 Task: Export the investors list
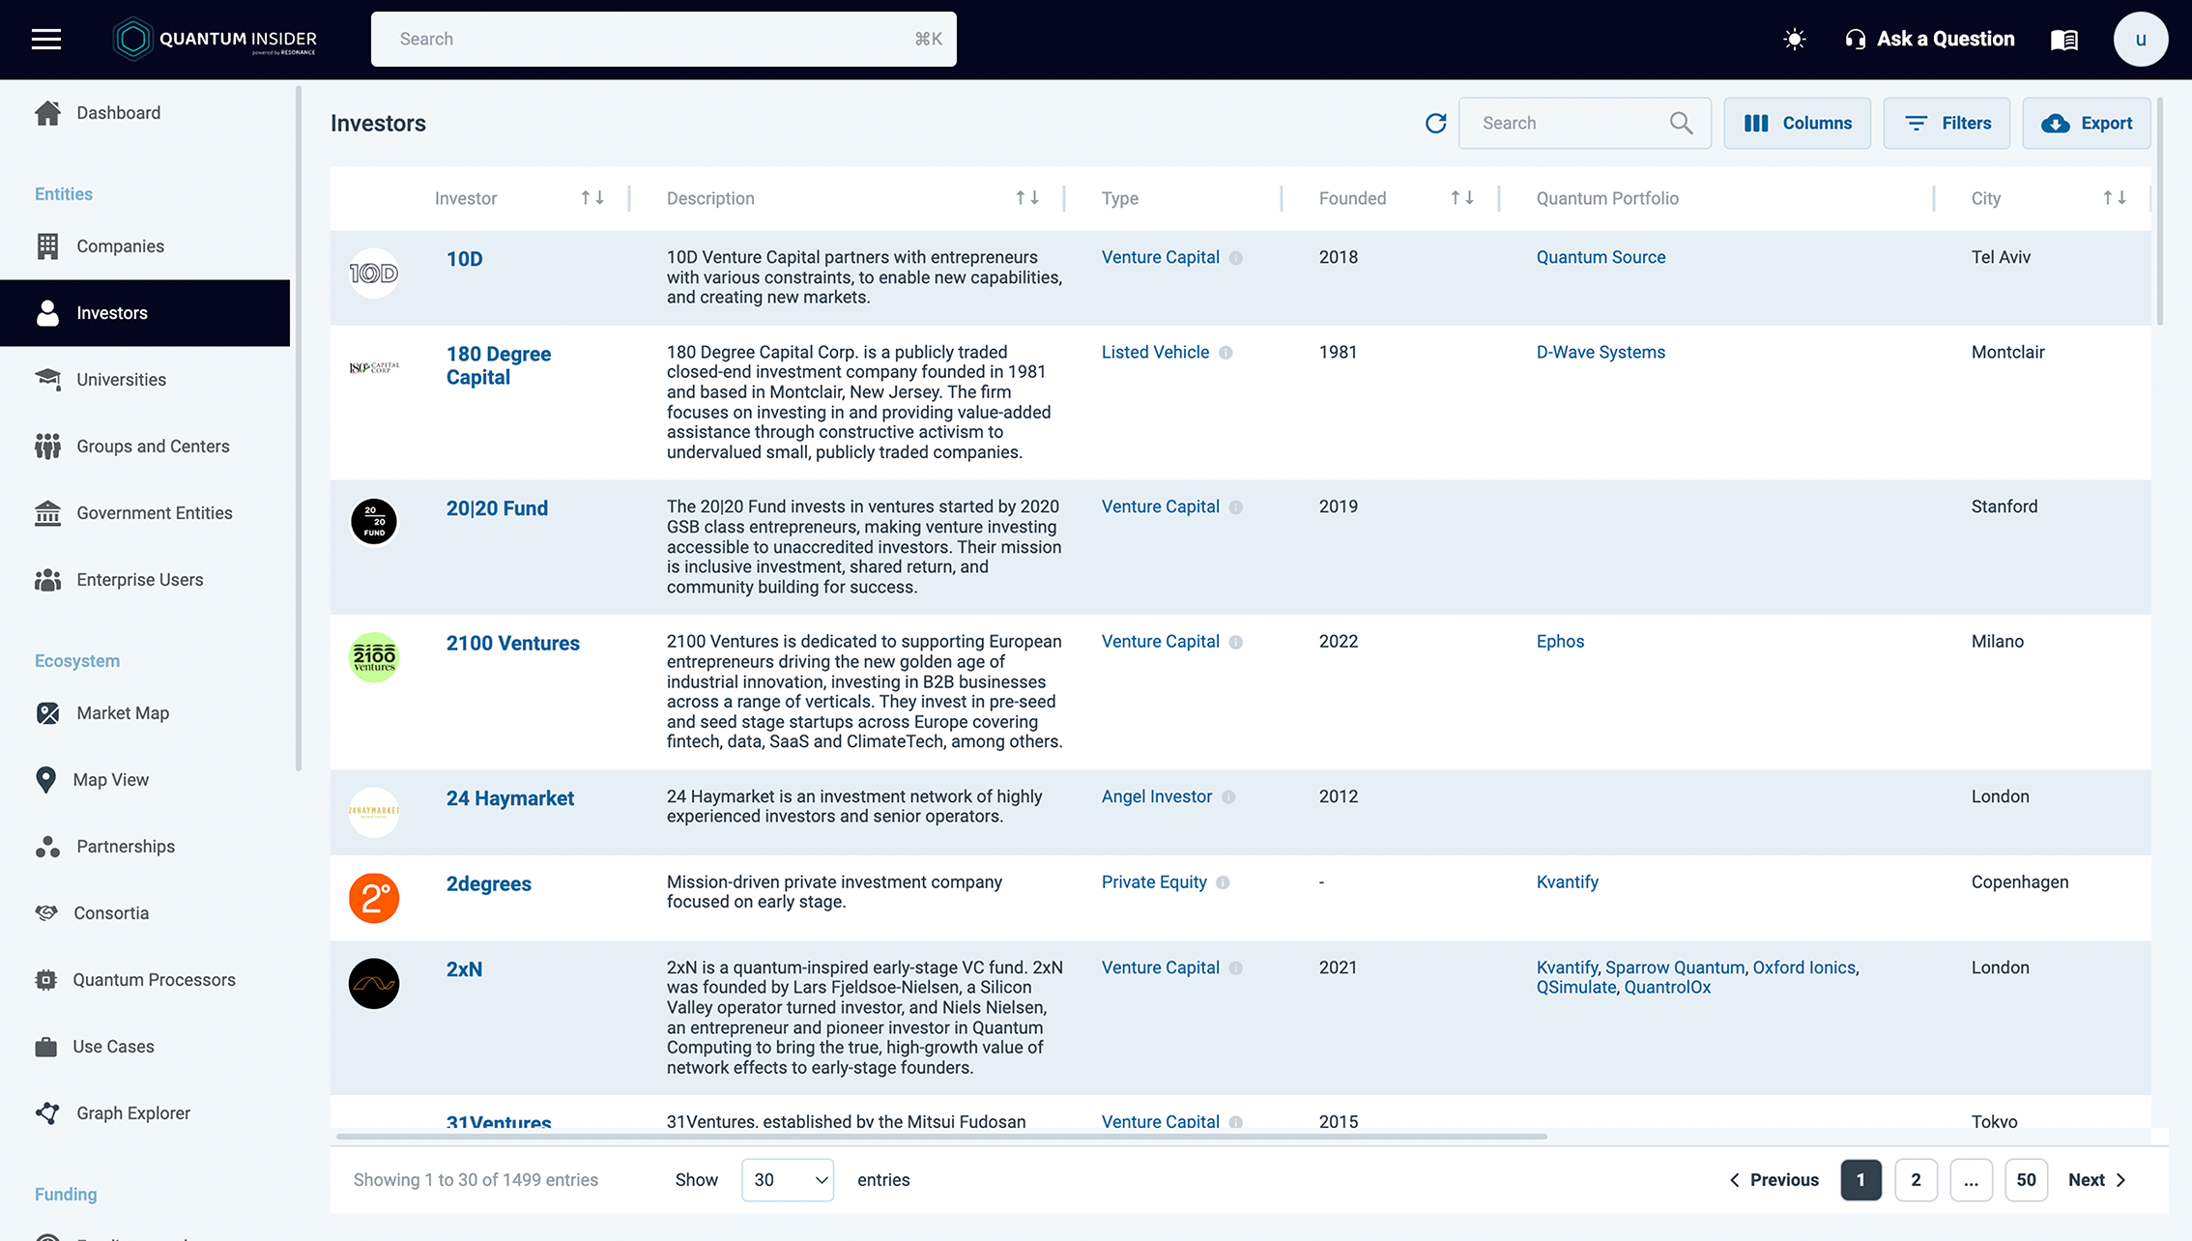click(x=2086, y=123)
